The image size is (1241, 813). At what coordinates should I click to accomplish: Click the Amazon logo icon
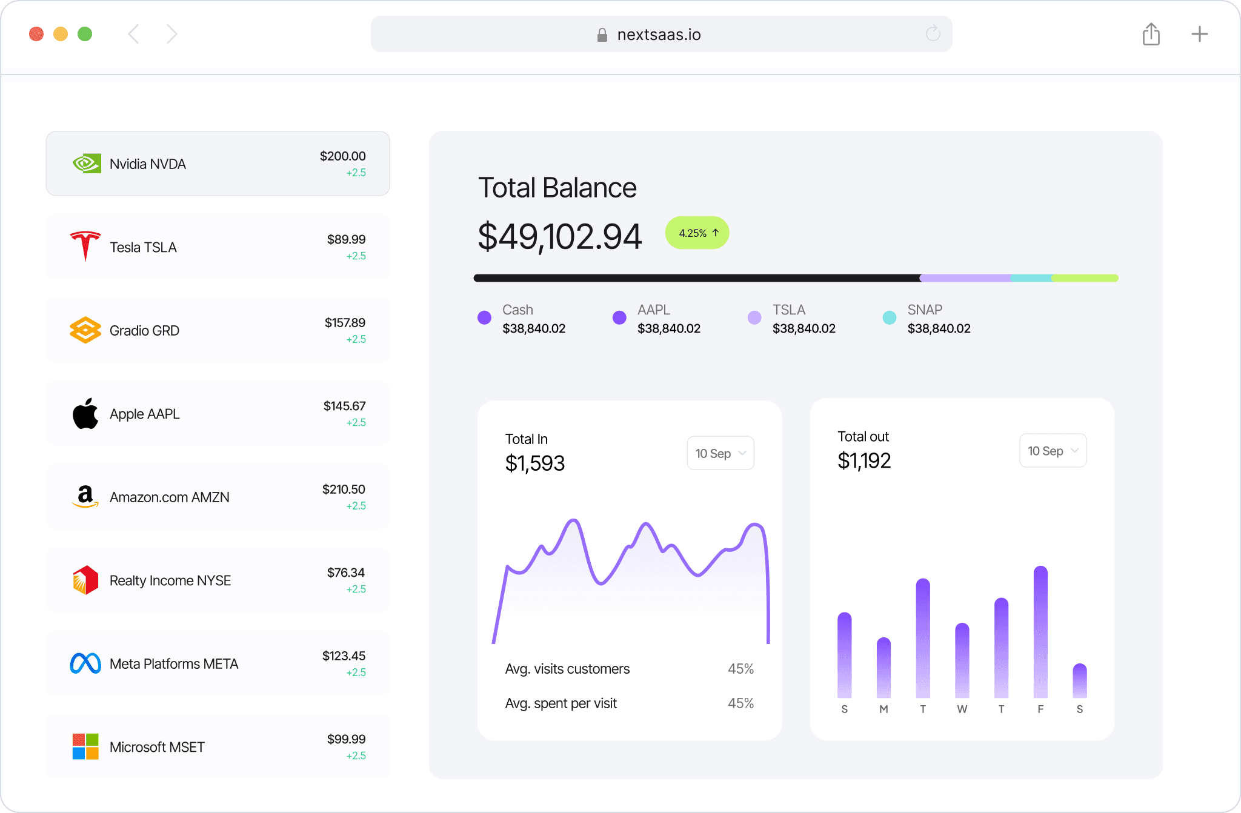pyautogui.click(x=85, y=497)
